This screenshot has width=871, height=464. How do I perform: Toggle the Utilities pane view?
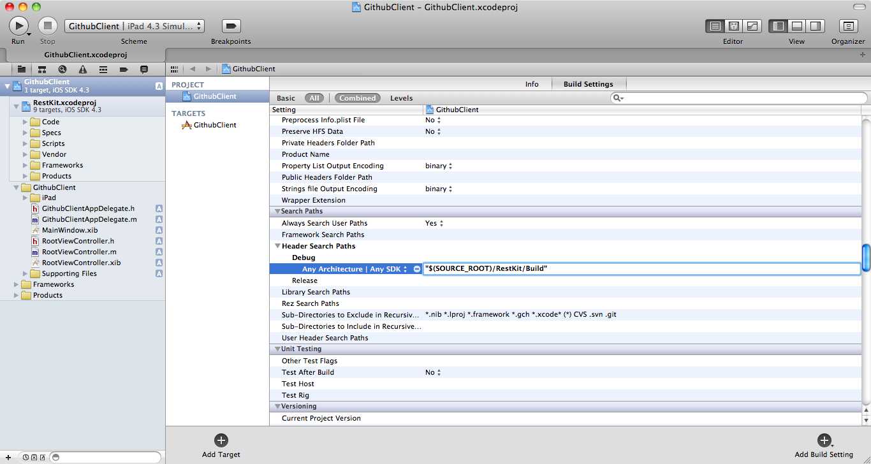pyautogui.click(x=815, y=26)
